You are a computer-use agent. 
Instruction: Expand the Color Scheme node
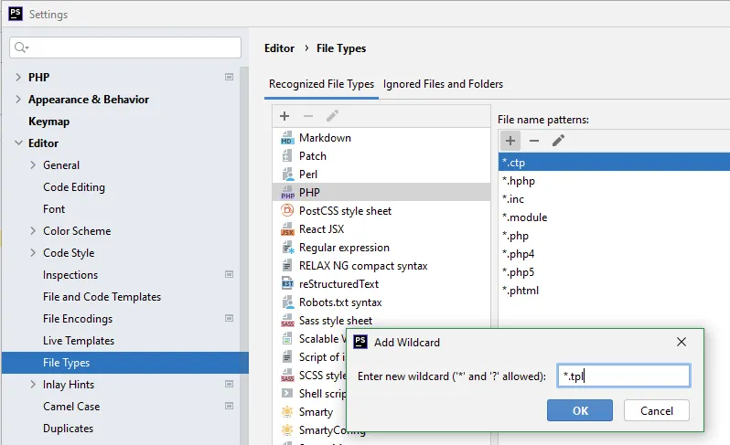[33, 231]
